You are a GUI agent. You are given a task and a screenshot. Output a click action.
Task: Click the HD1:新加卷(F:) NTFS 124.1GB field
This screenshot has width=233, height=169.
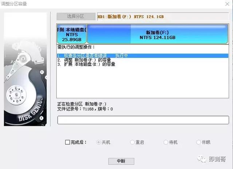pyautogui.click(x=163, y=16)
